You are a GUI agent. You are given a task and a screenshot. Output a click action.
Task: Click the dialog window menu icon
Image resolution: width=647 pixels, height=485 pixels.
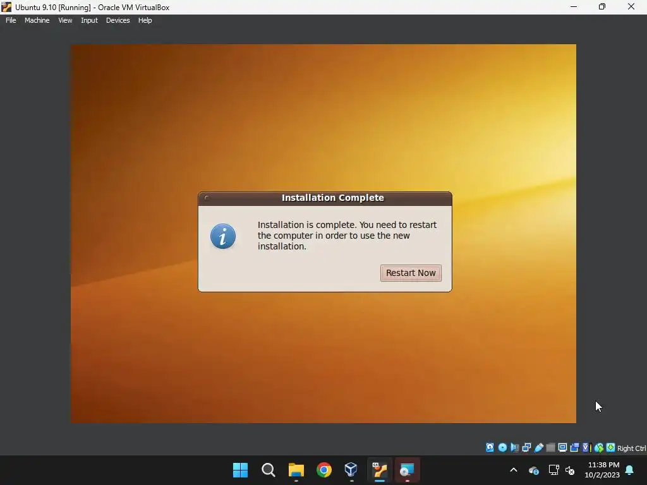[x=207, y=198]
